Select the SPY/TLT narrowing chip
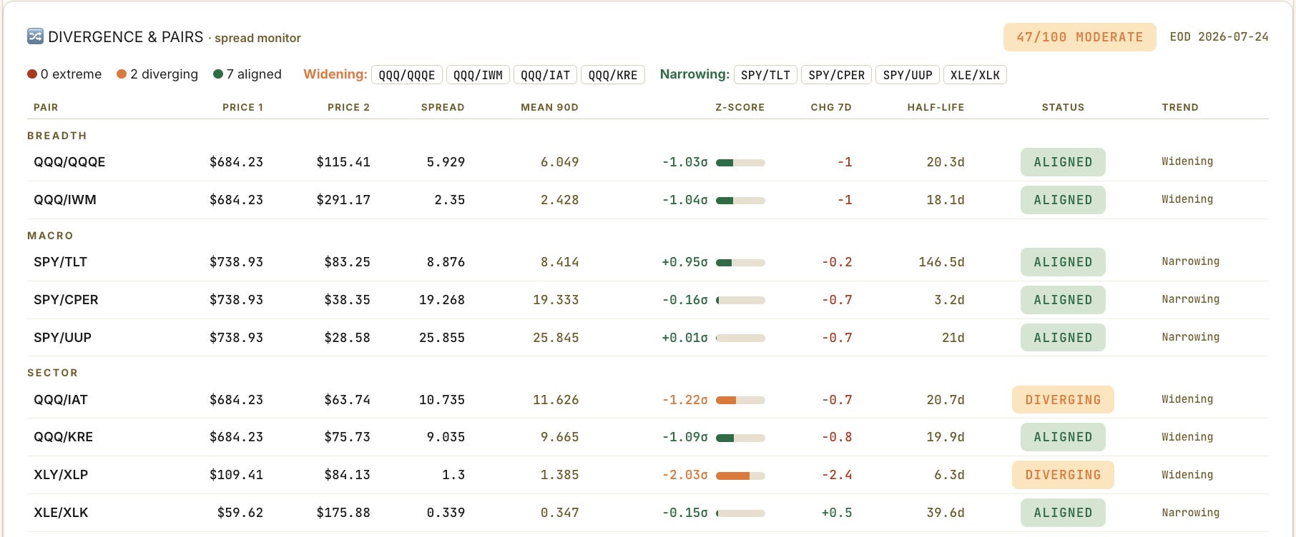Viewport: 1296px width, 537px height. click(765, 75)
